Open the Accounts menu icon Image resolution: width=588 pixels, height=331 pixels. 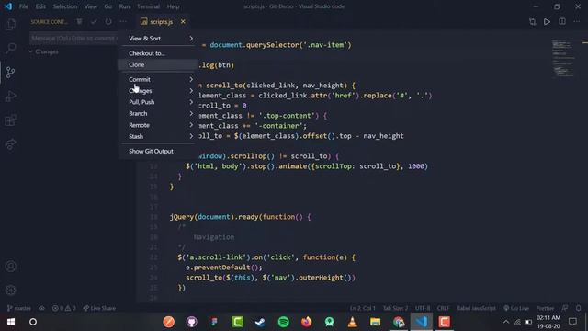pyautogui.click(x=10, y=266)
